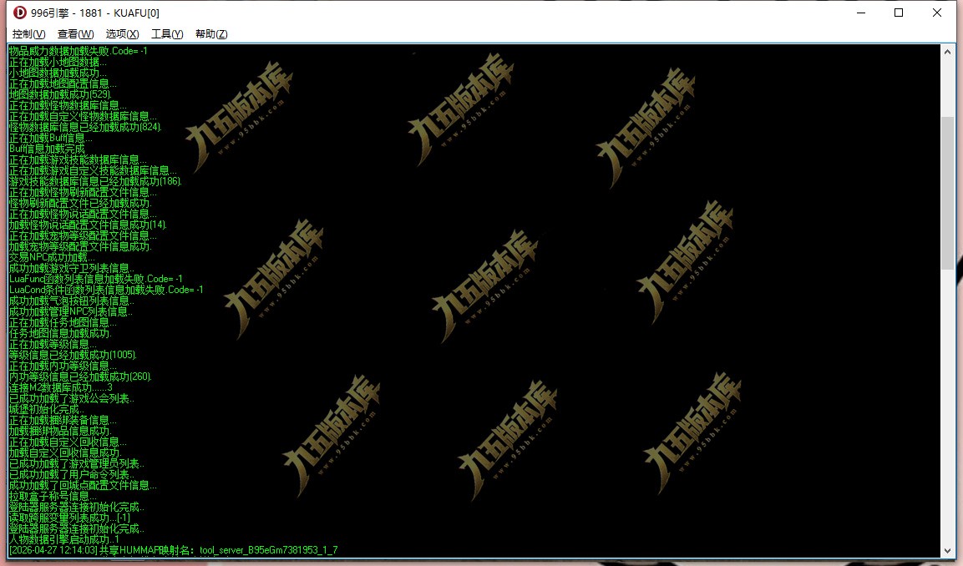
Task: Click the vertical scrollbar thumb of the log
Action: [948, 192]
